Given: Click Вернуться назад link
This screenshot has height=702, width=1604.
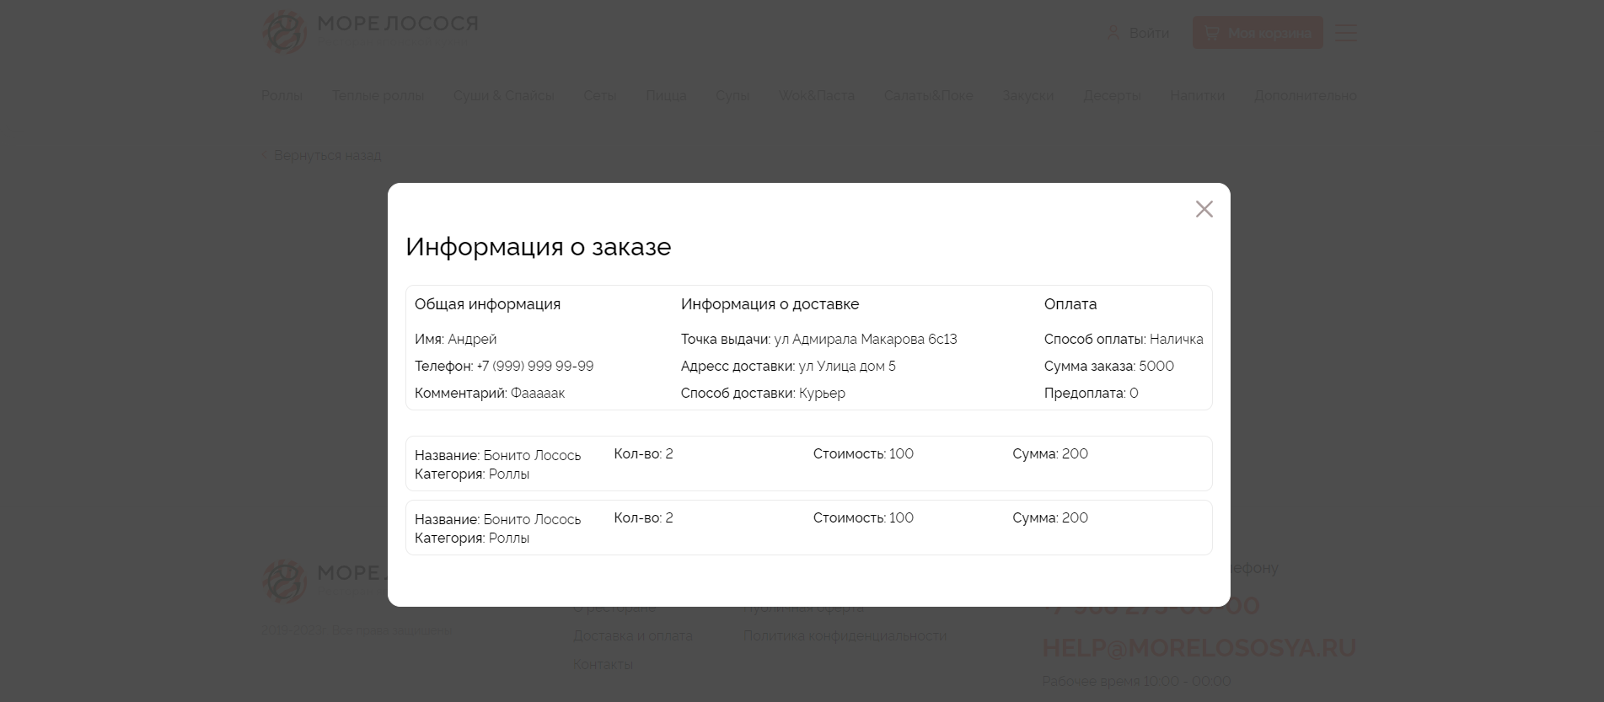Looking at the screenshot, I should (x=321, y=155).
